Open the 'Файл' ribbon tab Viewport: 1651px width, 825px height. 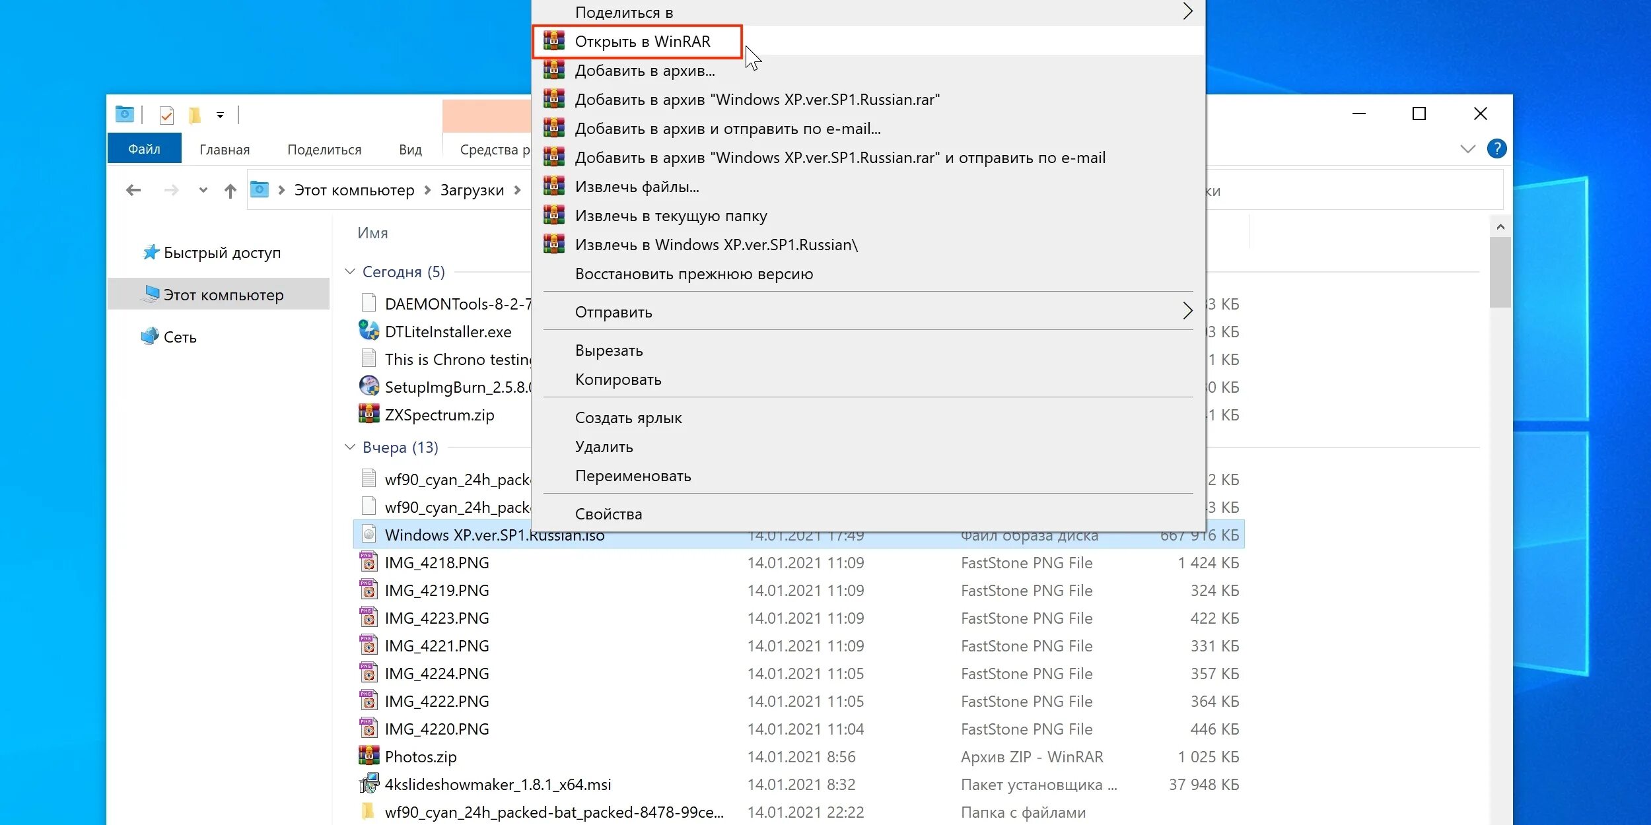coord(144,149)
